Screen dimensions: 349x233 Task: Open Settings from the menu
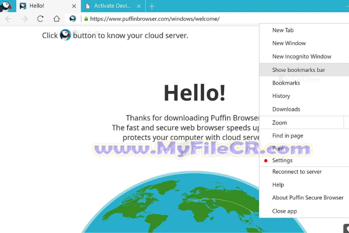304,160
